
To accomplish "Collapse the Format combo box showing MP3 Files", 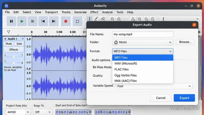I will coord(143,51).
